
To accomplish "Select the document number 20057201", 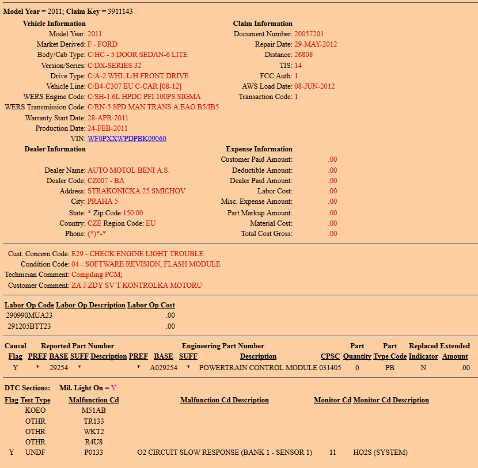I will point(309,34).
